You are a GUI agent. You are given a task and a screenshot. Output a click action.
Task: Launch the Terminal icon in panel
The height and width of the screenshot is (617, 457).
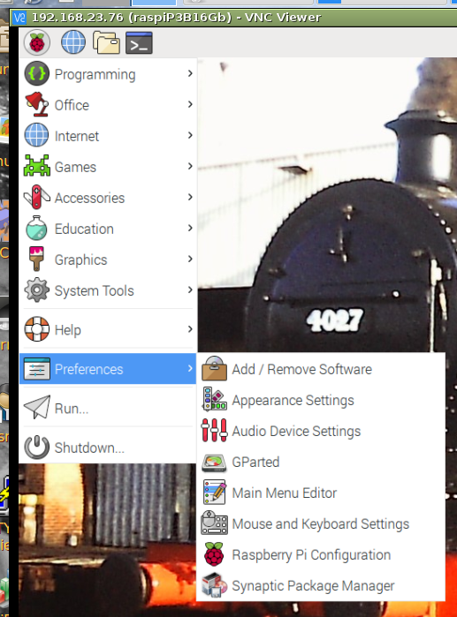point(139,42)
